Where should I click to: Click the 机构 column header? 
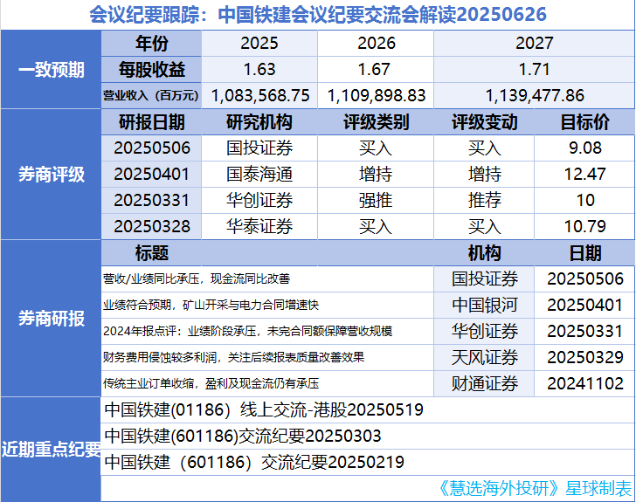coord(484,253)
